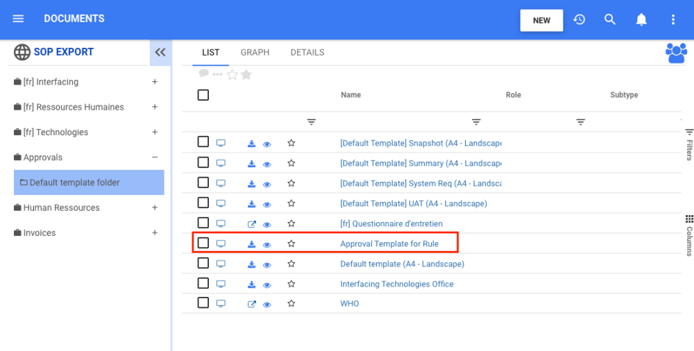Click the comment bubble icon above the list

point(203,74)
